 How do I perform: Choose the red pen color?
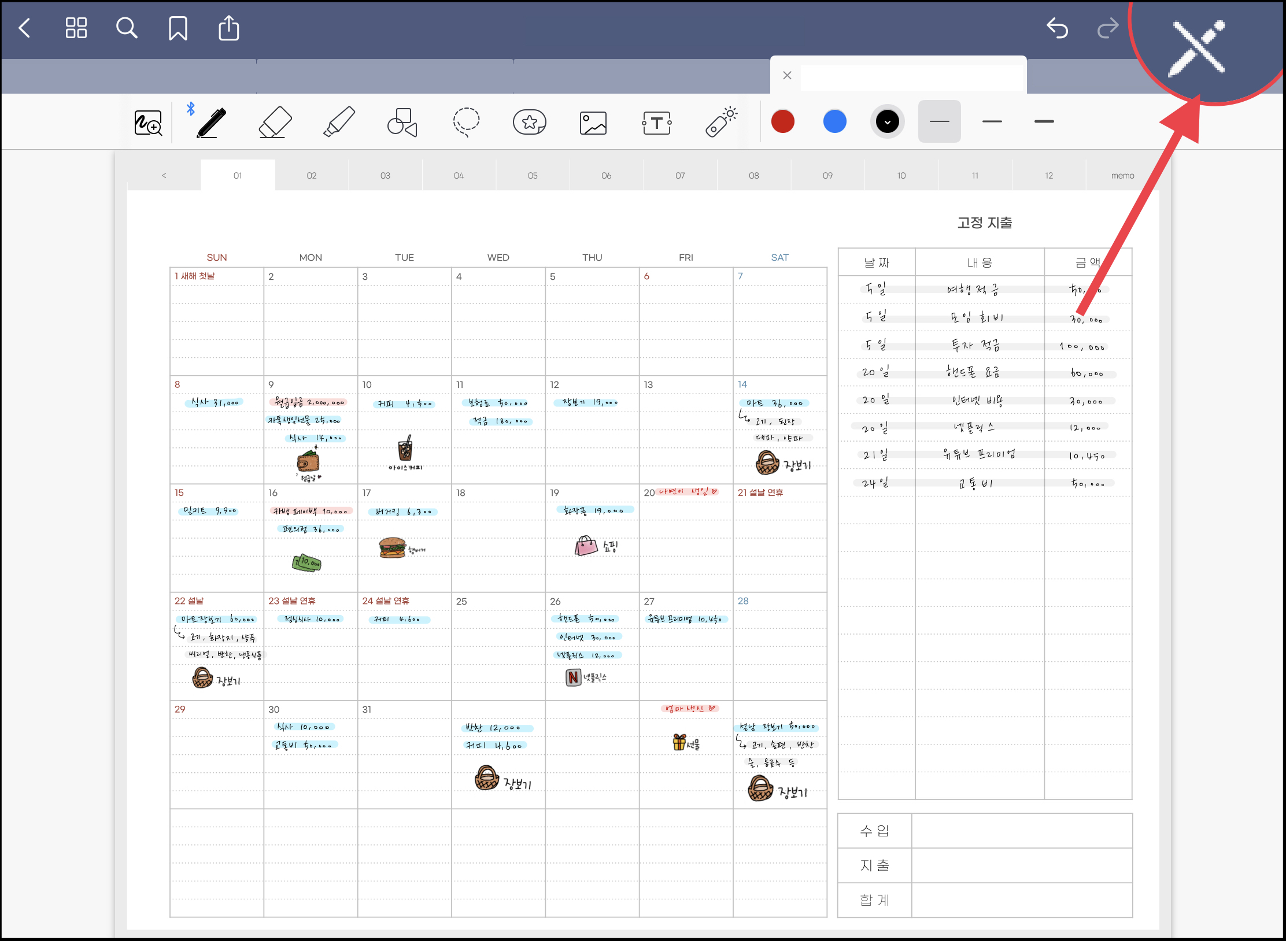tap(783, 121)
